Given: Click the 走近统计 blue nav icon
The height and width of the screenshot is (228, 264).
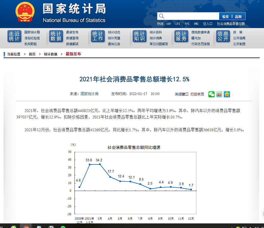Looking at the screenshot, I should [14, 37].
